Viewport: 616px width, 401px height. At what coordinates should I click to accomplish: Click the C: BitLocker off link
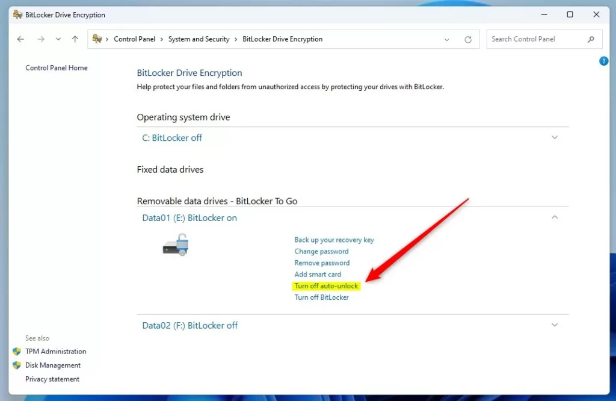pos(171,138)
